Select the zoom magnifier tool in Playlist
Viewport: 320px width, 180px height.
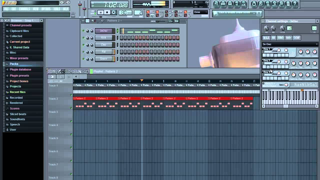point(87,71)
